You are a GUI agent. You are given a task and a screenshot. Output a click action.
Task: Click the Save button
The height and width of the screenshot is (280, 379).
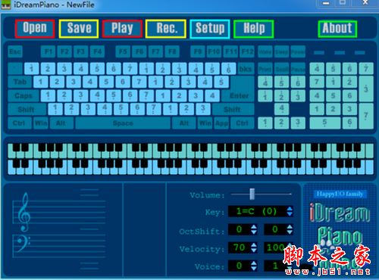click(79, 29)
